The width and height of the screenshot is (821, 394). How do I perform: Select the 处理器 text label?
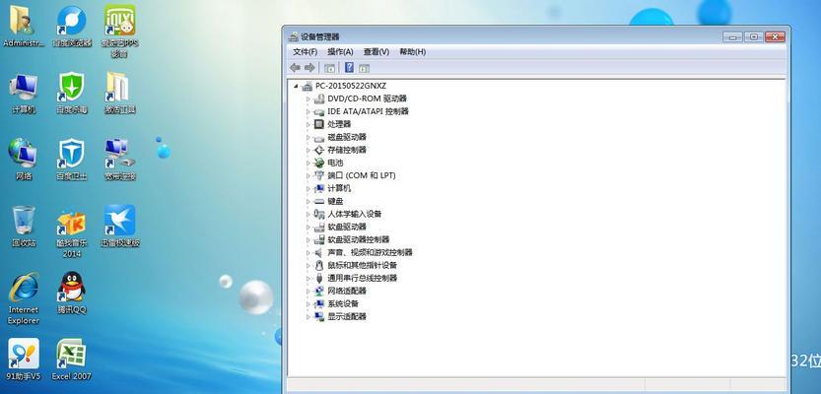(x=339, y=124)
